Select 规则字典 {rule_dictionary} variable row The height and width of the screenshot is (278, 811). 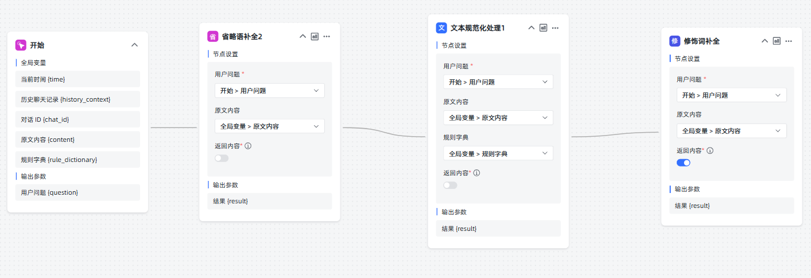coord(77,159)
